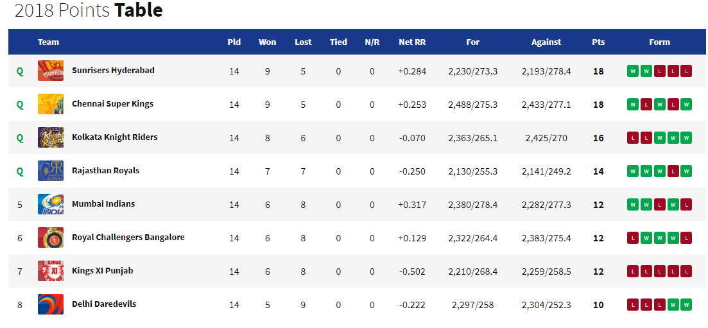Click first W form badge for Sunrisers
This screenshot has height=328, width=708.
tap(633, 71)
